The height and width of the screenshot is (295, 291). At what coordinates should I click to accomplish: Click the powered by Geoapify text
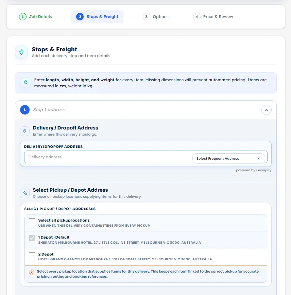(254, 170)
